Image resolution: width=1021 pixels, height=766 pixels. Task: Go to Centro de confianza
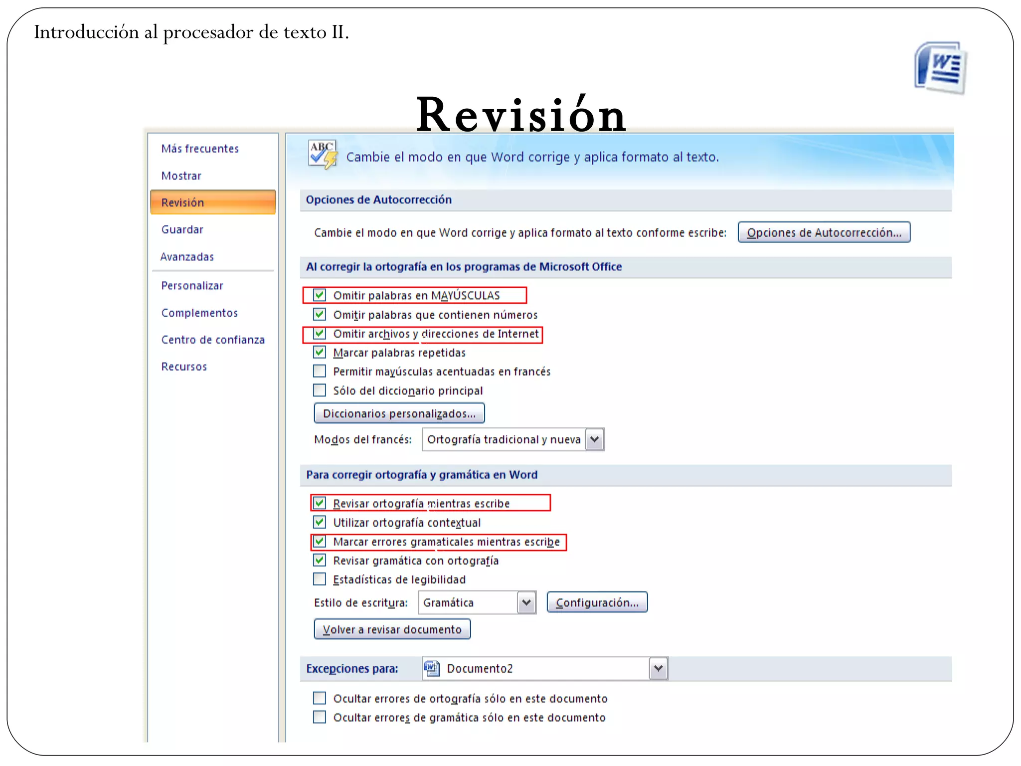click(x=213, y=340)
